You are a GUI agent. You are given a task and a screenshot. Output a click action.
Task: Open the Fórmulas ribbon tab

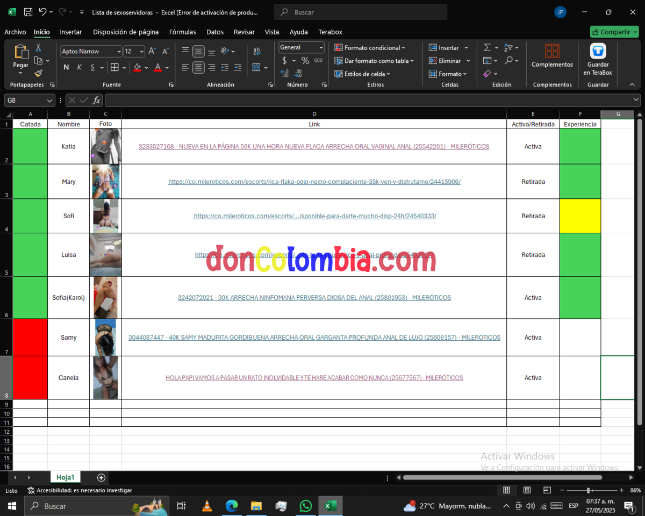click(182, 32)
